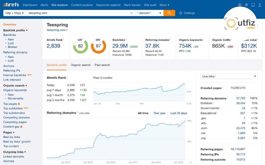Image resolution: width=265 pixels, height=165 pixels.
Task: Expand the teespring.com dropdown arrow
Action: 67,30
